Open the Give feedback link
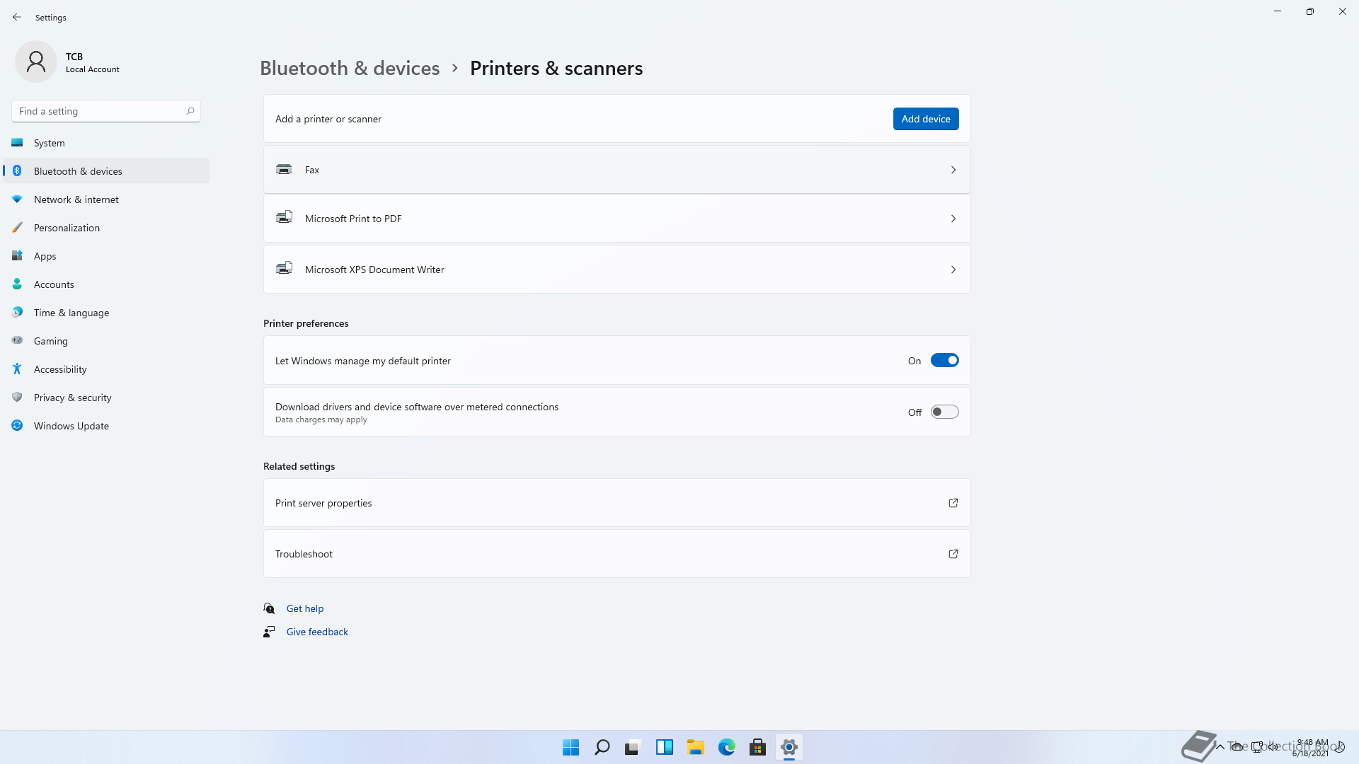Viewport: 1359px width, 764px height. (x=317, y=632)
